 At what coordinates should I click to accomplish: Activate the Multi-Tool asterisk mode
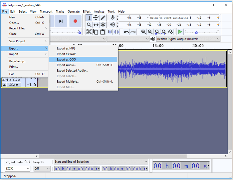point(103,25)
